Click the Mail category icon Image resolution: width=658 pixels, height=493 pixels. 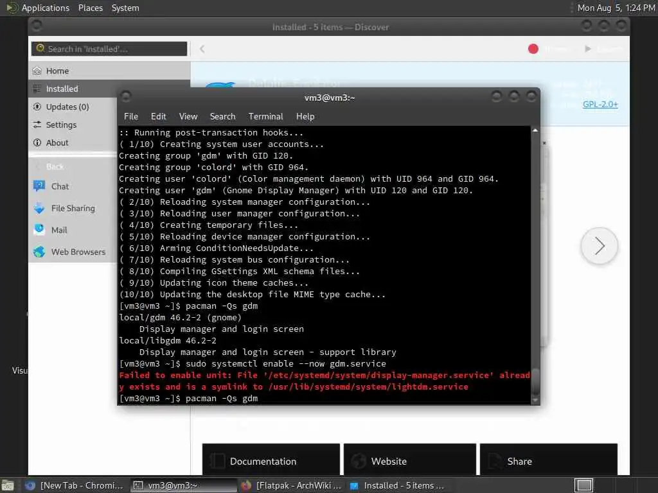39,230
